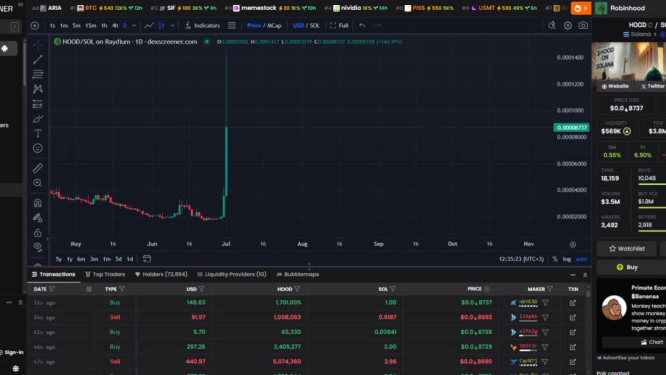This screenshot has height=375, width=666.
Task: Open the Fibonacci retracement tool
Action: coord(38,74)
